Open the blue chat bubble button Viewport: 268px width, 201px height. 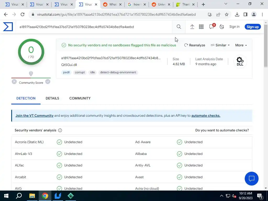click(x=252, y=178)
